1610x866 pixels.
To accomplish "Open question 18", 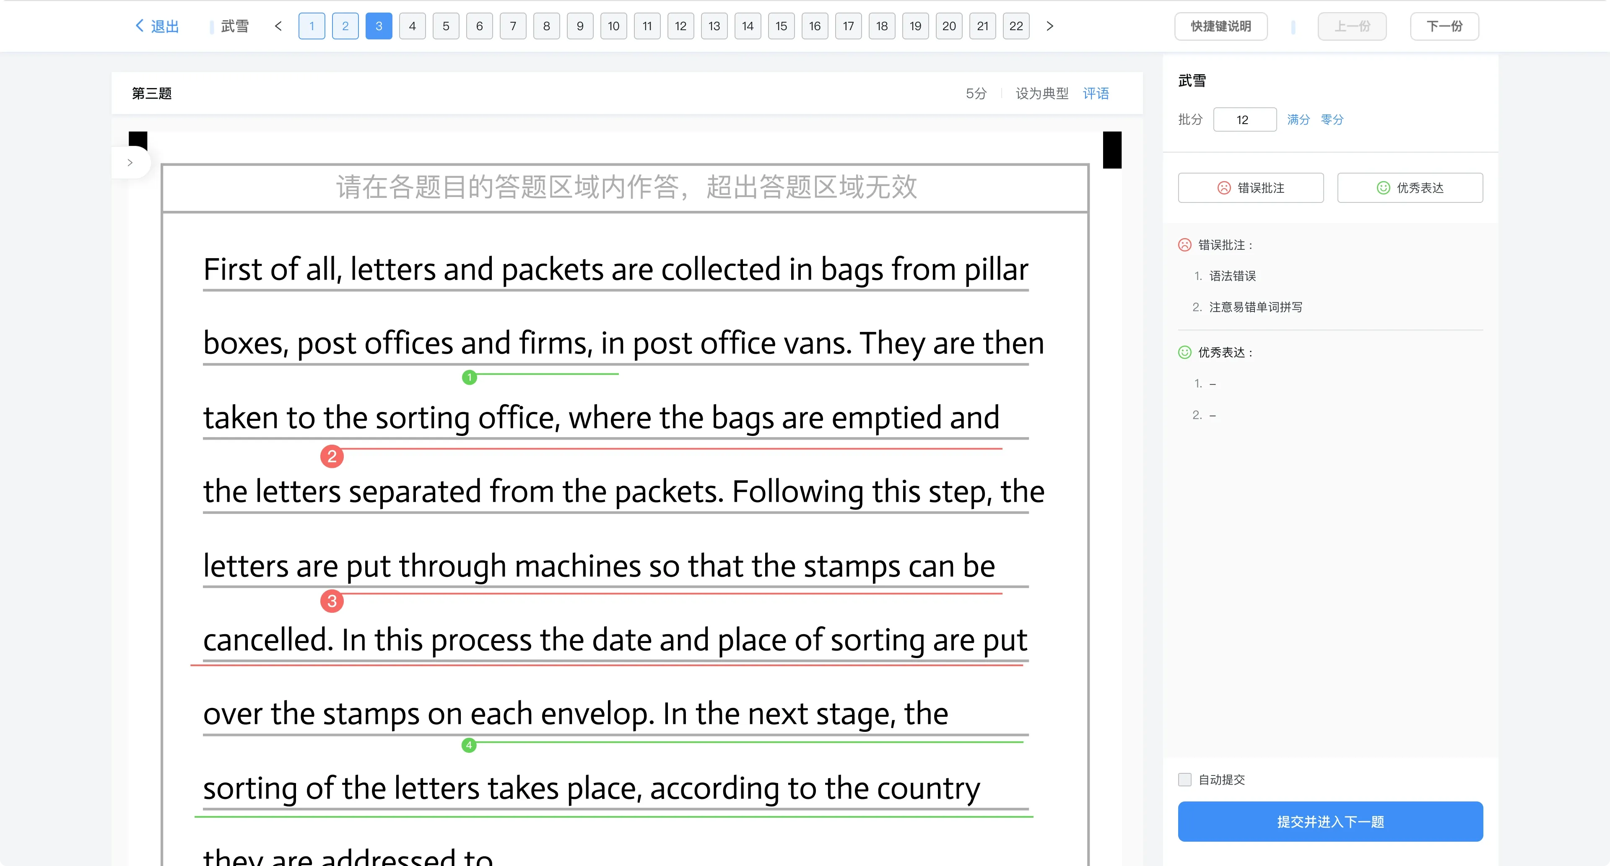I will click(882, 26).
